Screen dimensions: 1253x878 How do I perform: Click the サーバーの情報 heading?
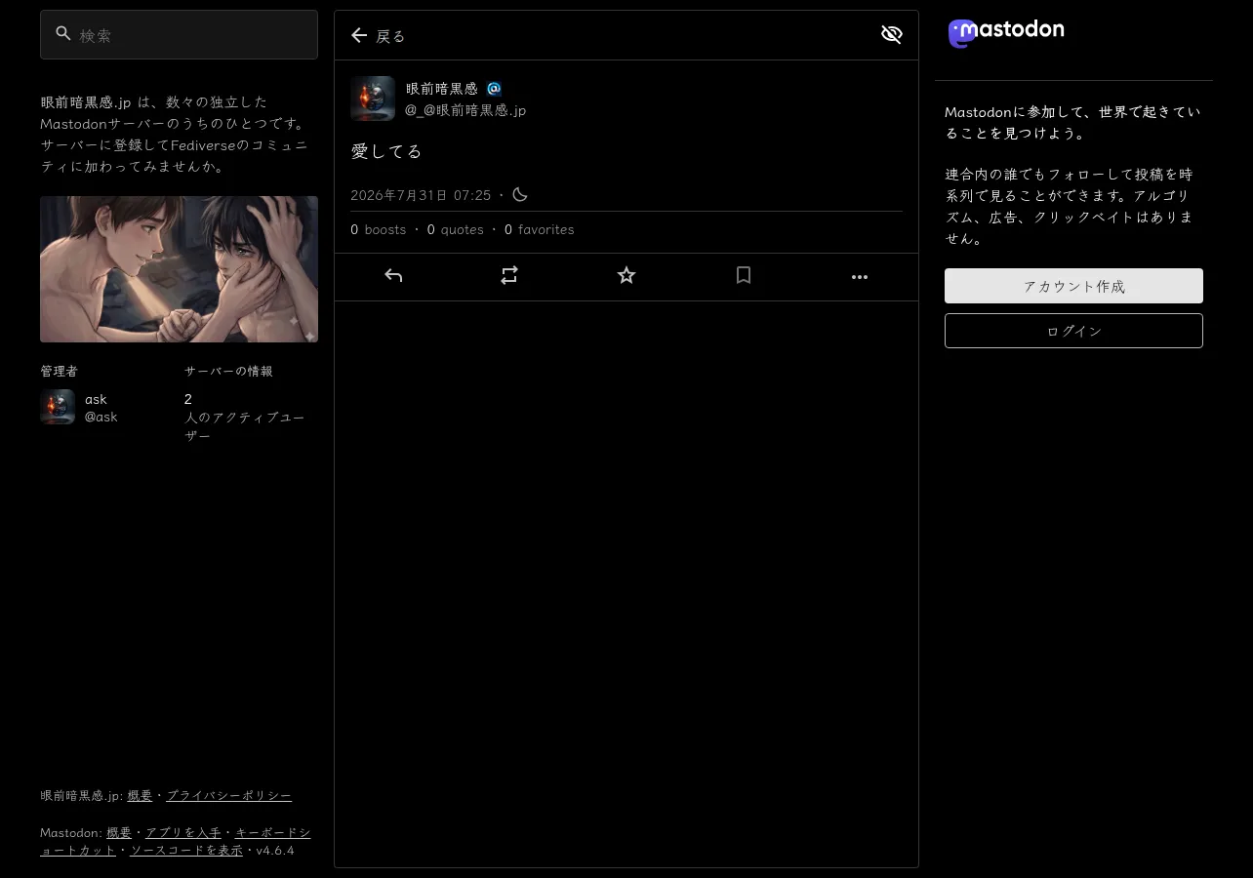tap(228, 372)
